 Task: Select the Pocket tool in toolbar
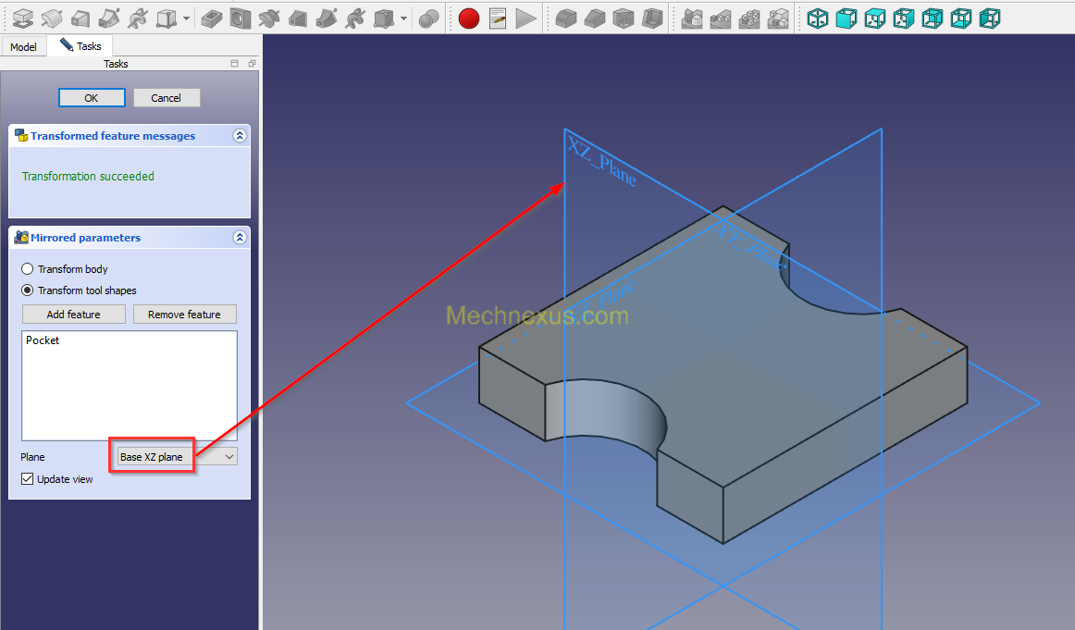(211, 18)
